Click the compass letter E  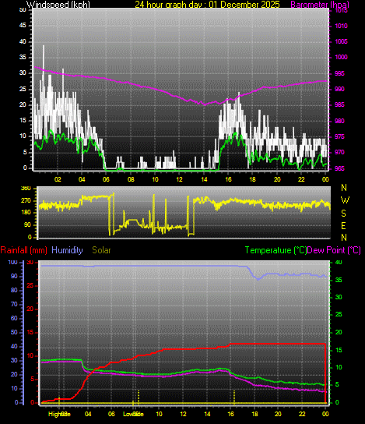344,225
